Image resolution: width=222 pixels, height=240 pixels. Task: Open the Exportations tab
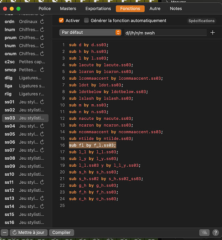pos(98,8)
